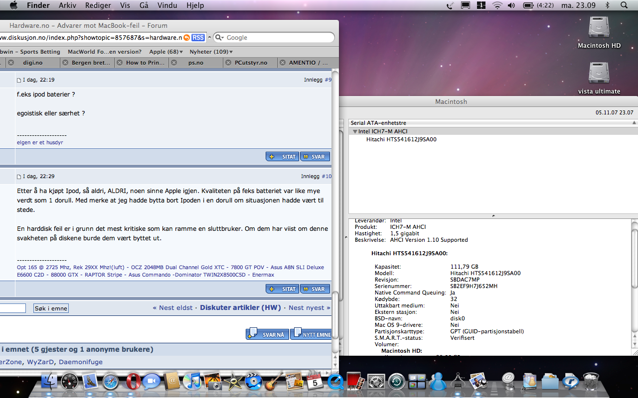Open Photo Booth from the Dock
638x398 pixels.
tap(355, 382)
